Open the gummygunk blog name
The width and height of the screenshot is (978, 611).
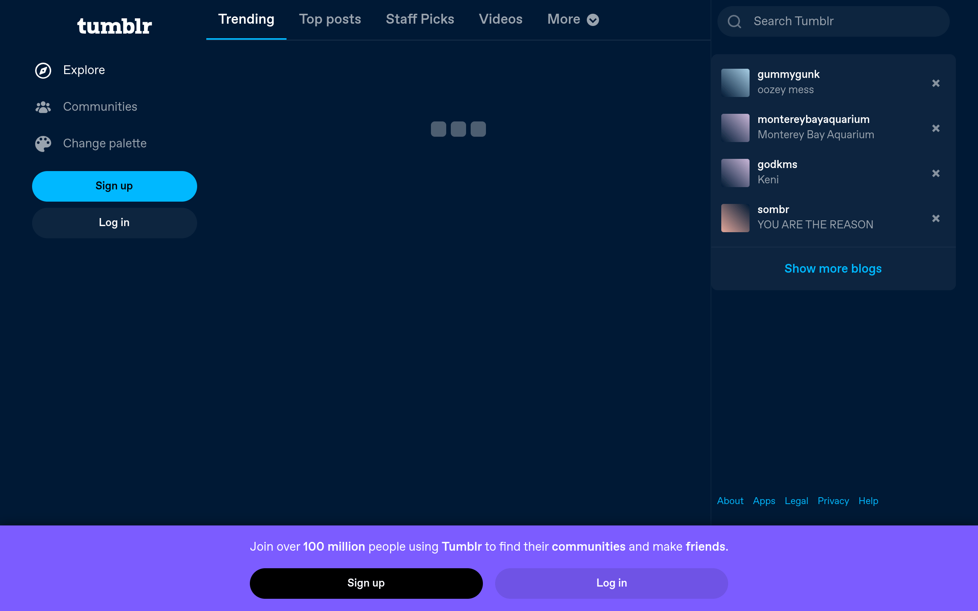click(x=788, y=75)
